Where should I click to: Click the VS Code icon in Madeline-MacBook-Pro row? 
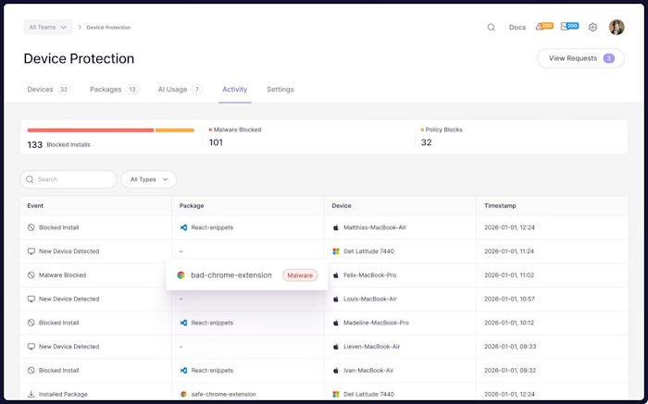click(x=183, y=323)
